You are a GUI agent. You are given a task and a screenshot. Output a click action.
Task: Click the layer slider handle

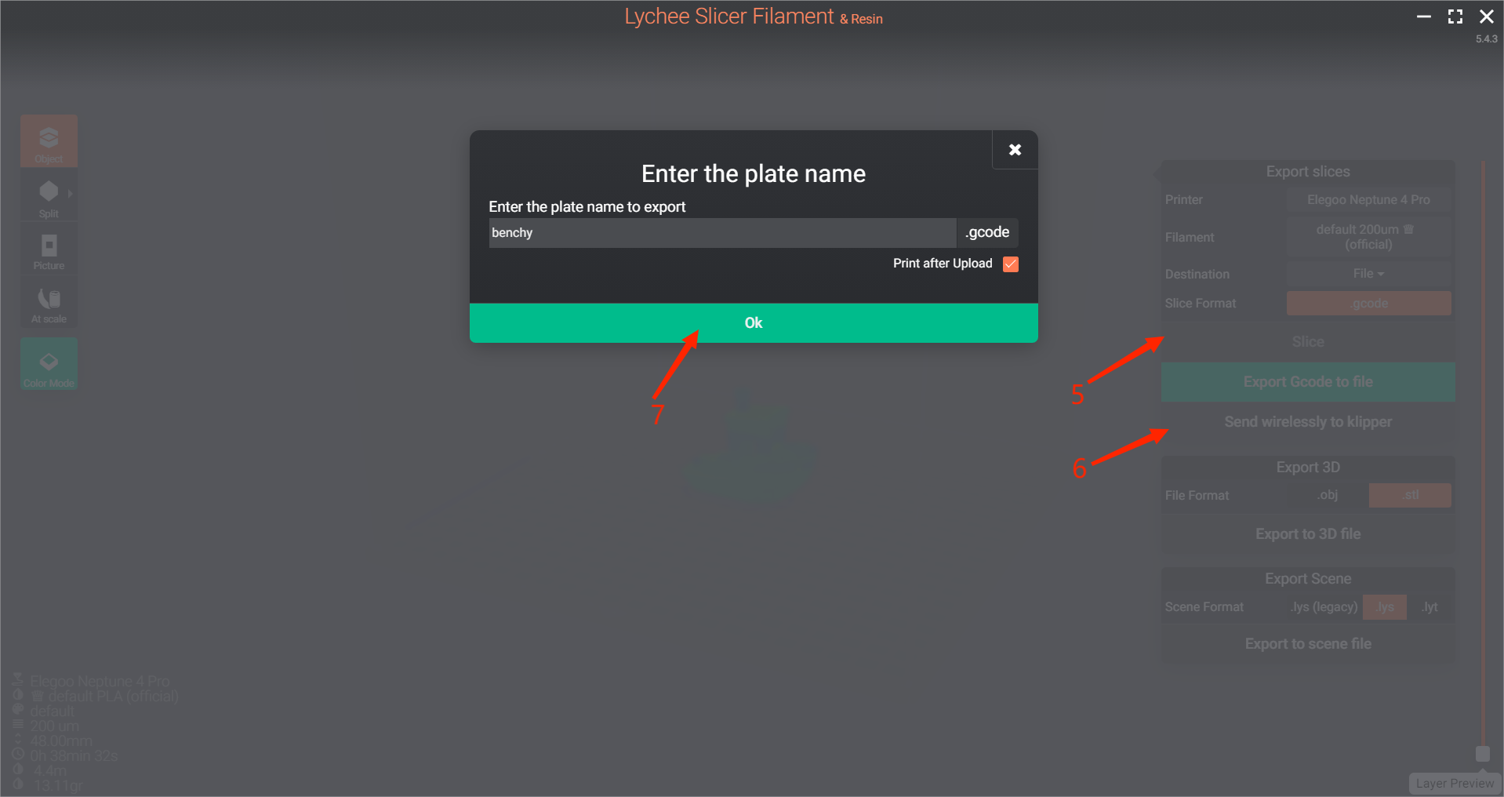[1482, 754]
